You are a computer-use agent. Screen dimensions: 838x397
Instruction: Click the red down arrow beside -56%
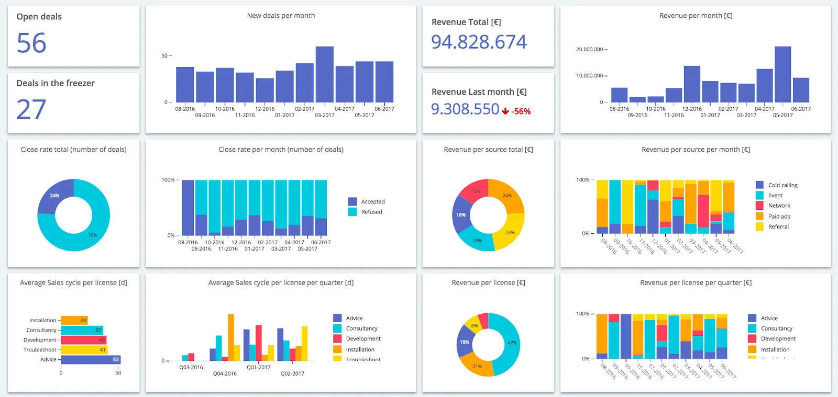coord(505,111)
